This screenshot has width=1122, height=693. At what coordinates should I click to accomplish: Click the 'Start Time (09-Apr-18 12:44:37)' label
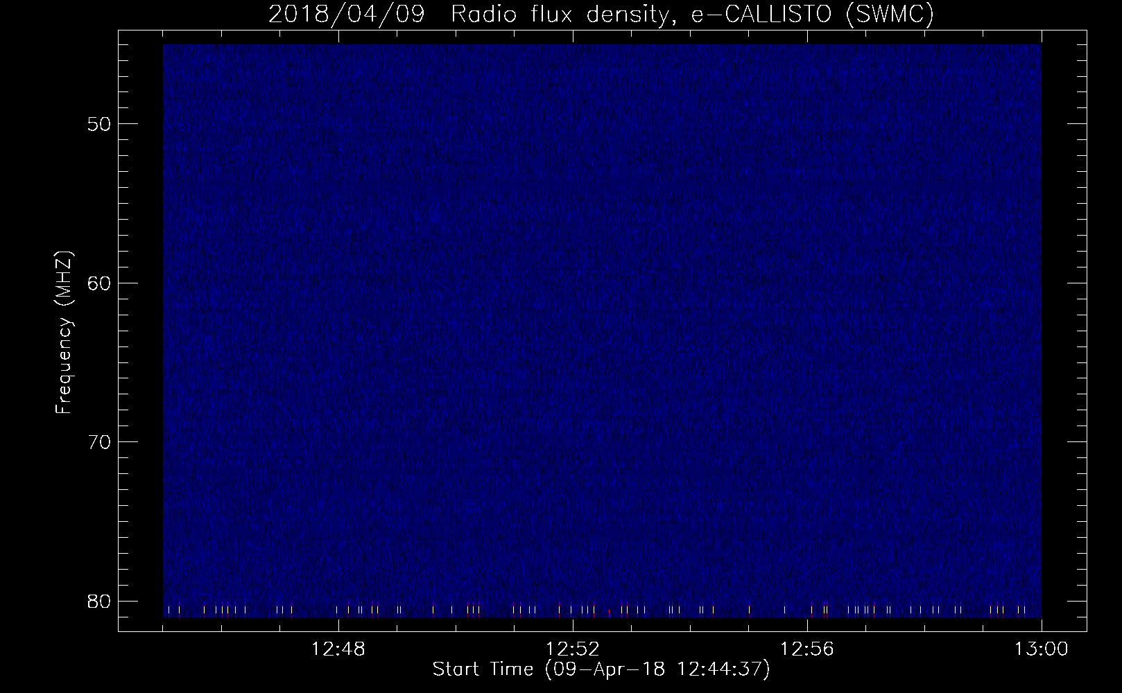point(601,670)
